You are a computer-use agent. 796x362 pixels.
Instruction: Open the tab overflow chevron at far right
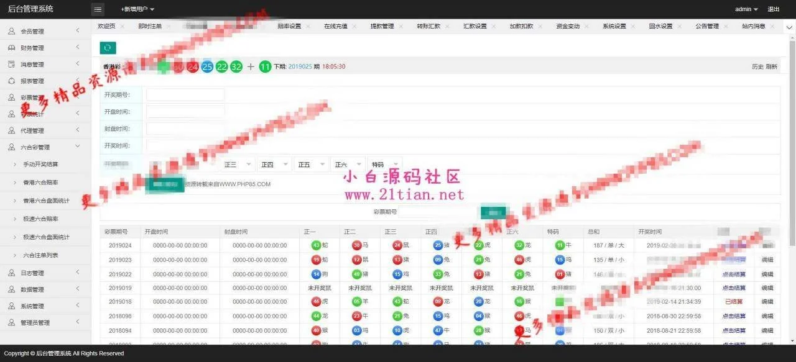click(789, 27)
